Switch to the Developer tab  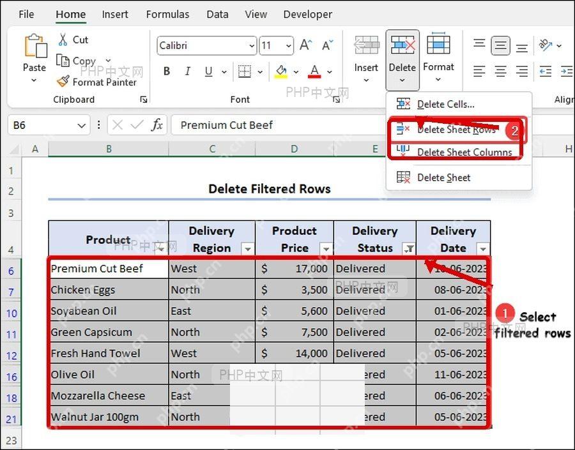[308, 14]
